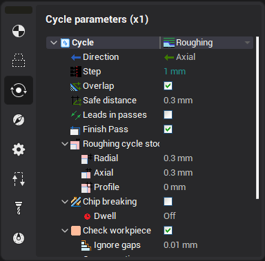Screen dimensions: 265x261
Task: Select the Chip breaking label
Action: [110, 202]
